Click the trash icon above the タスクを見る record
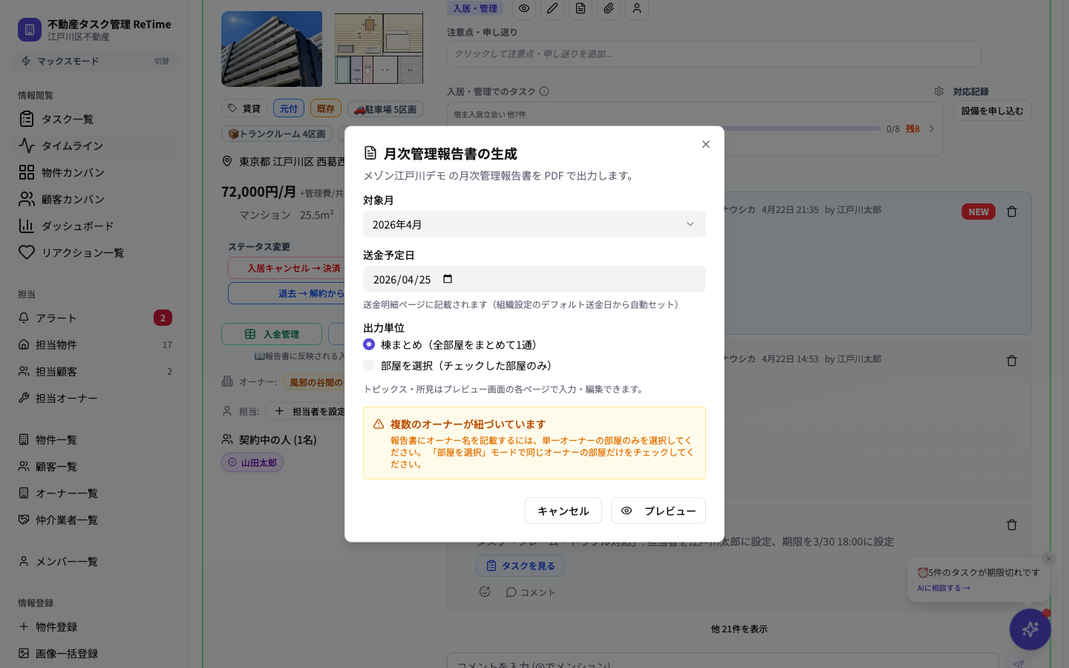Image resolution: width=1069 pixels, height=668 pixels. (1012, 525)
